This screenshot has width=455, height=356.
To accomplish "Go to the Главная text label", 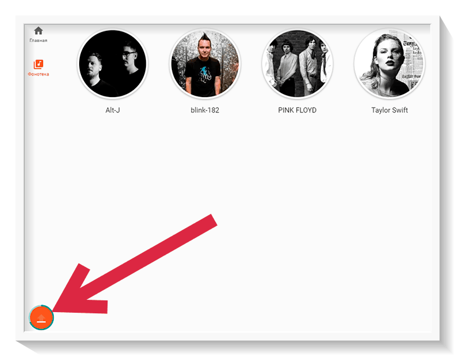I will click(38, 40).
